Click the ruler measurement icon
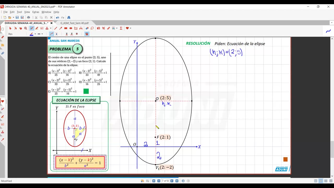This screenshot has height=188, width=334. [109, 28]
